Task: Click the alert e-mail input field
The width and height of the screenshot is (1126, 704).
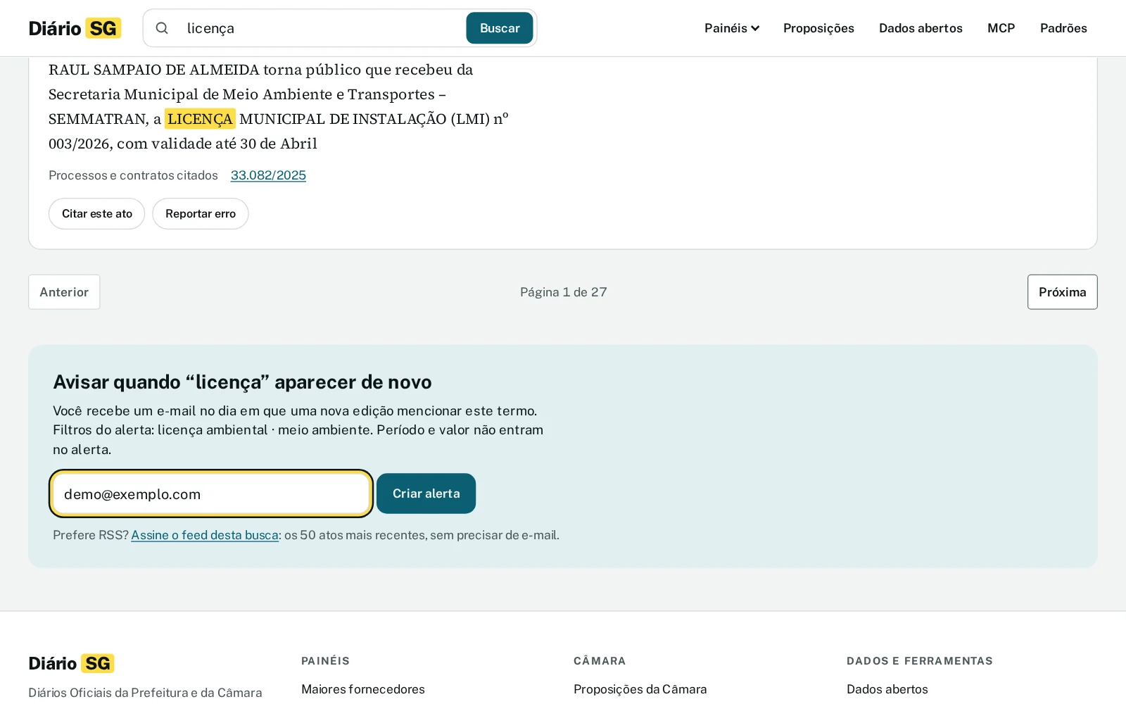Action: 211,494
